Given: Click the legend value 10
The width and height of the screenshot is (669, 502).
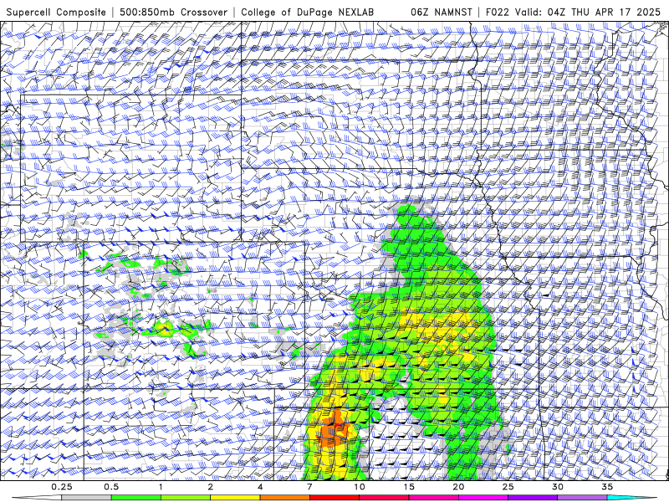Looking at the screenshot, I should pos(360,487).
